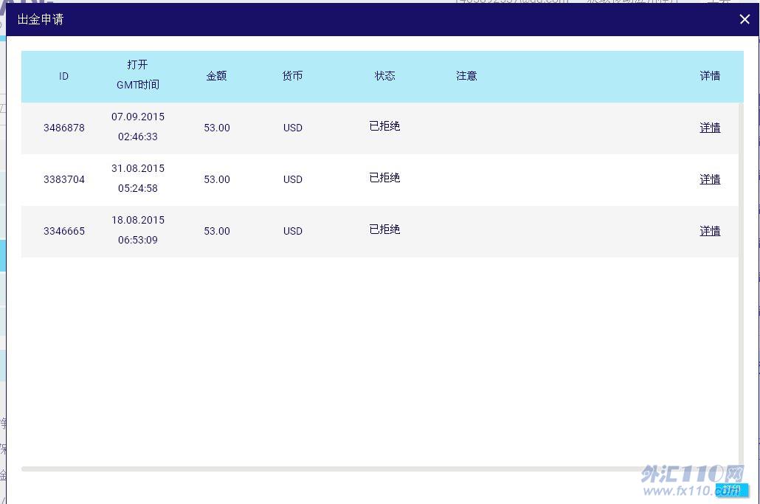Image resolution: width=760 pixels, height=504 pixels.
Task: Click the ID column header
Action: click(64, 76)
